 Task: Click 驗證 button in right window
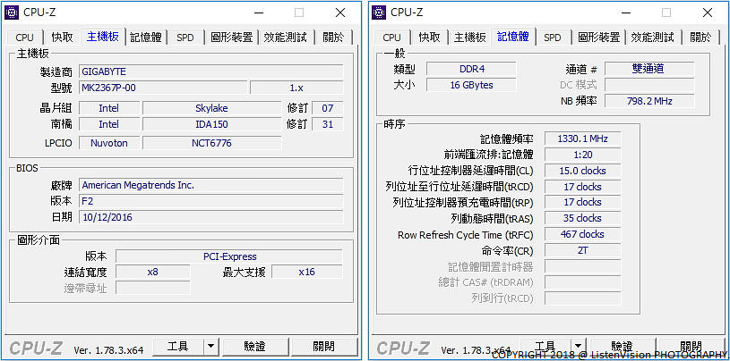click(623, 347)
